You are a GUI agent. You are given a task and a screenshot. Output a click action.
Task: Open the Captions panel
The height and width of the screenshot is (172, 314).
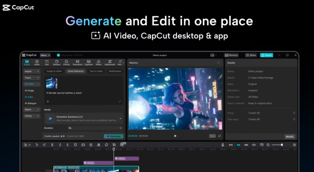point(88,63)
